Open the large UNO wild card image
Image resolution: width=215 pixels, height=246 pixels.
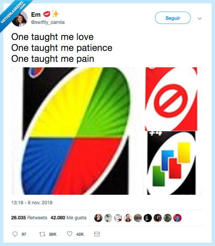coord(77,131)
